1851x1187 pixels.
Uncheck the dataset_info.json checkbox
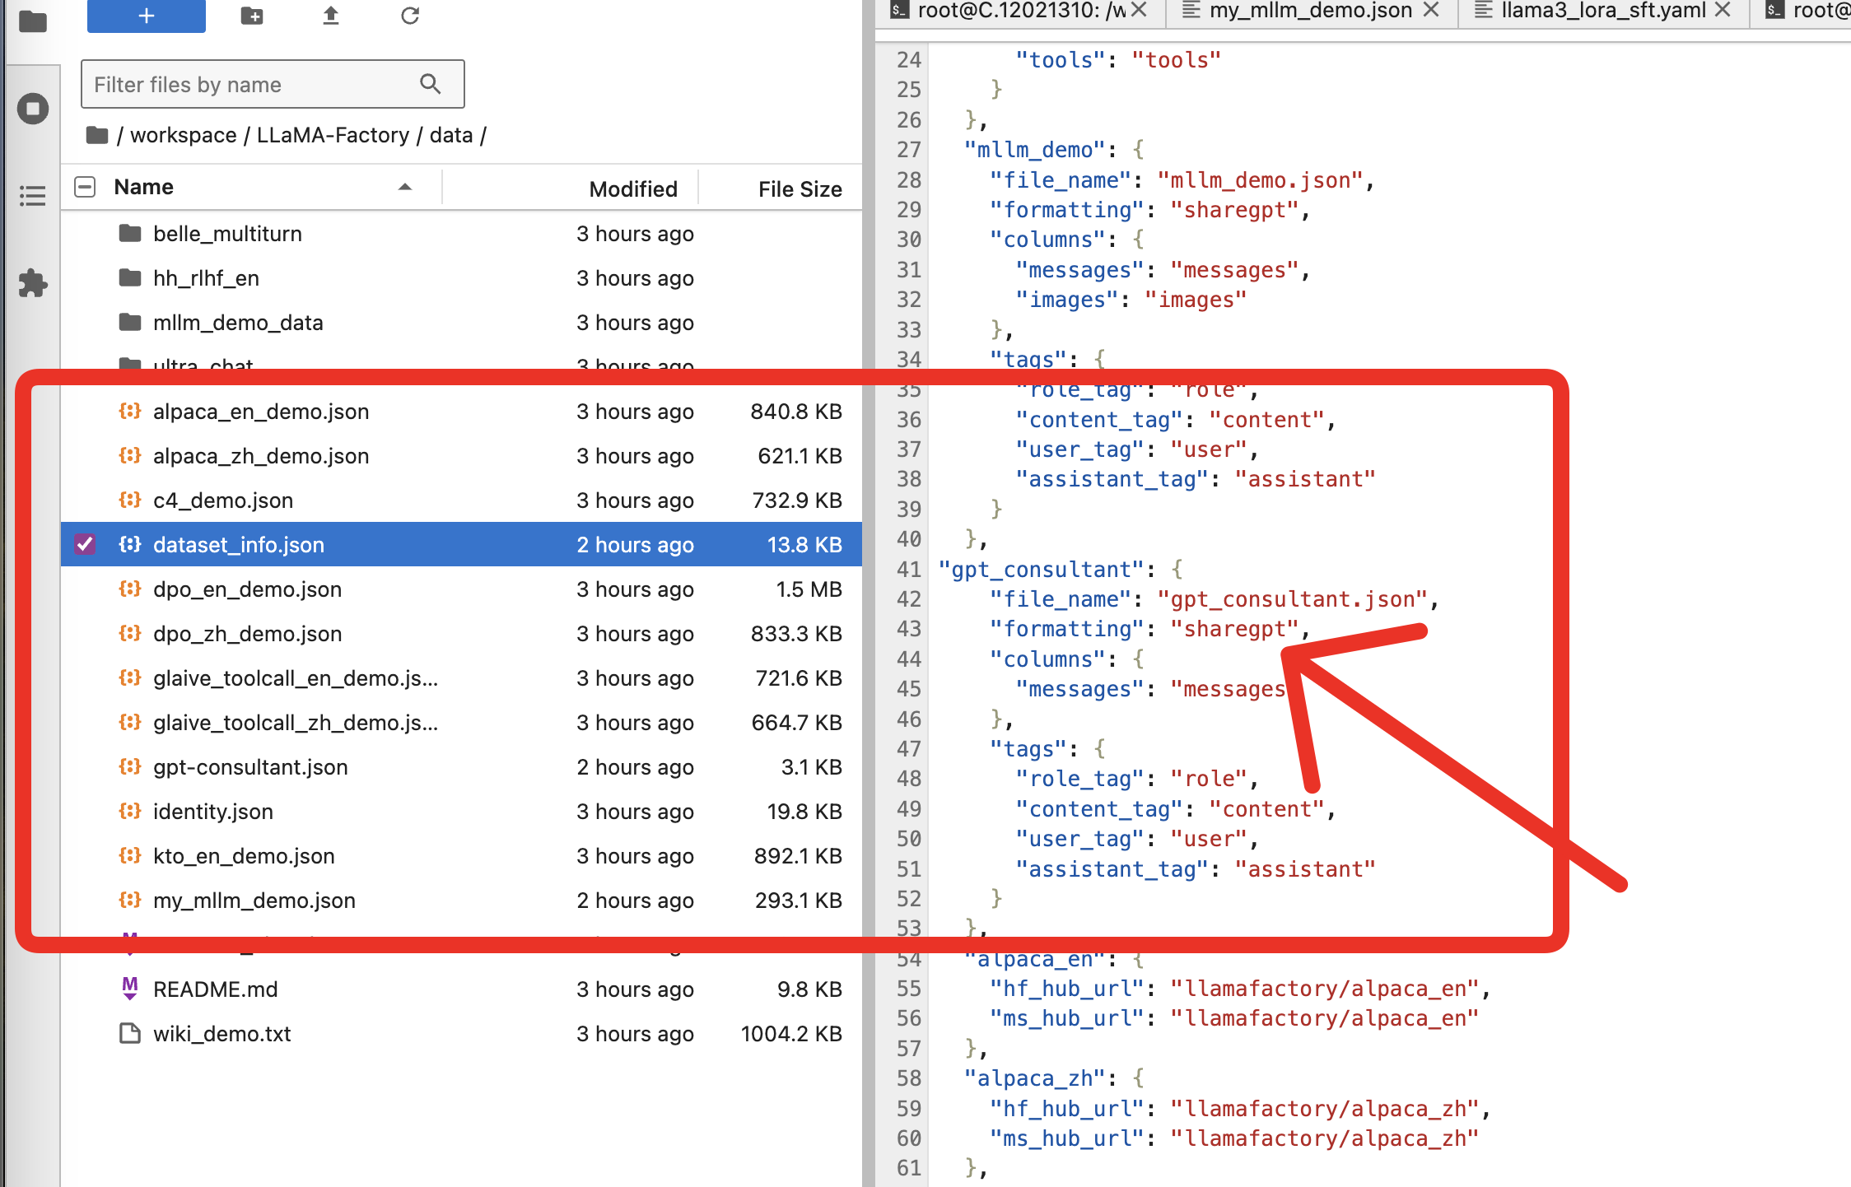point(85,544)
